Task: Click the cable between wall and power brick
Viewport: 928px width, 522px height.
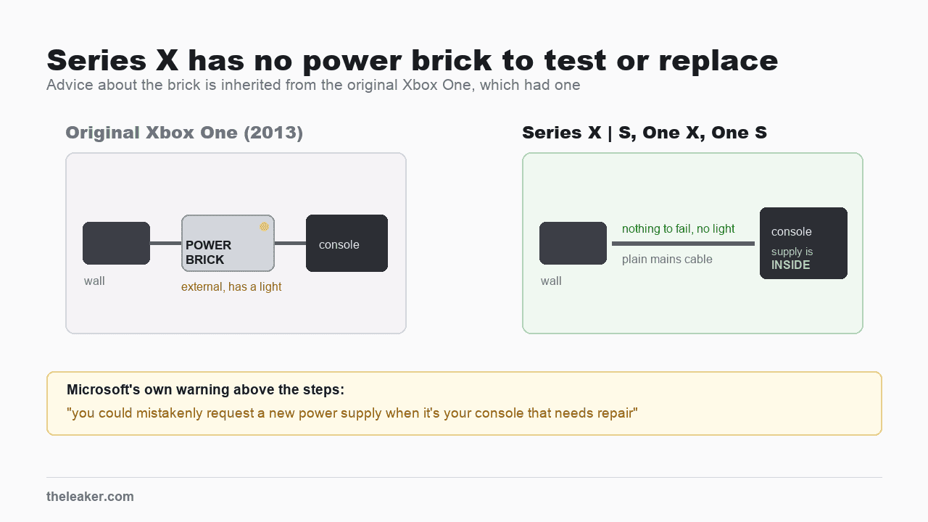Action: [165, 243]
